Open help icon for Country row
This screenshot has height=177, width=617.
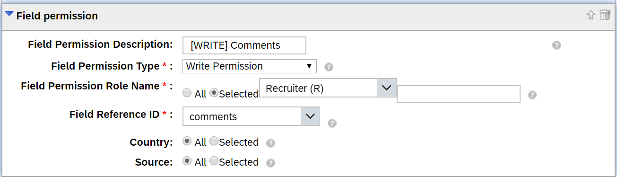point(270,143)
